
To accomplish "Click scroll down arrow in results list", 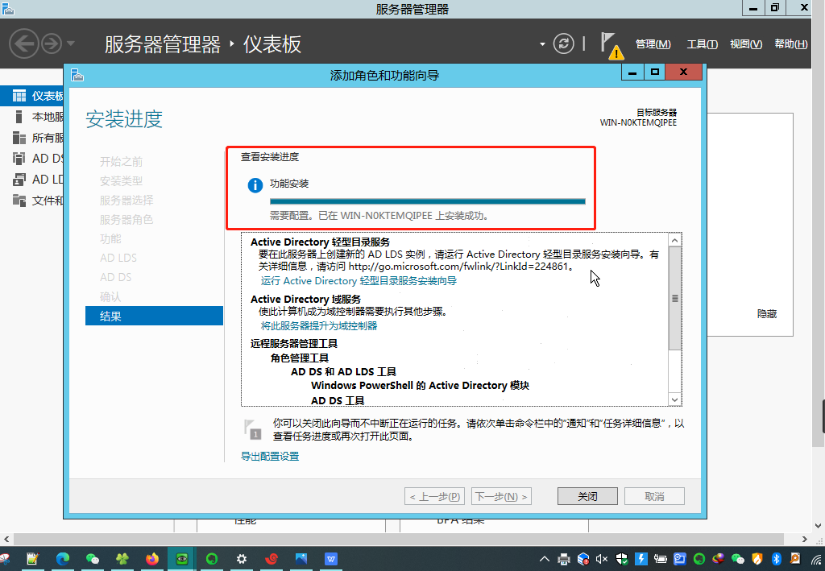I will [x=674, y=399].
